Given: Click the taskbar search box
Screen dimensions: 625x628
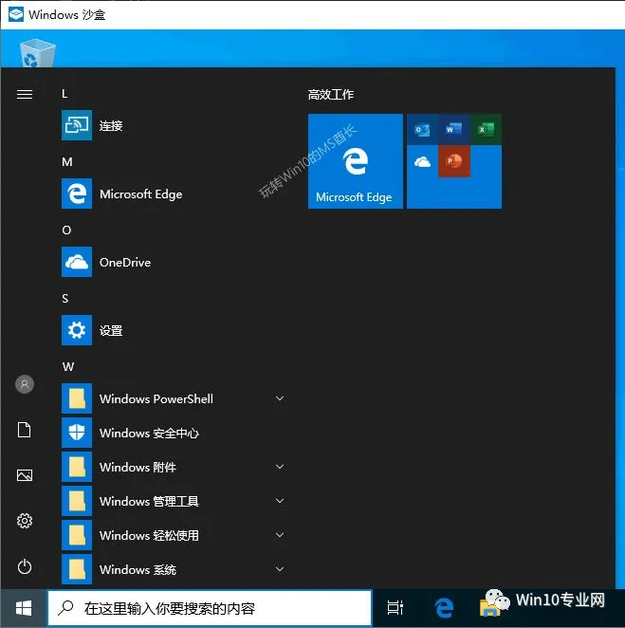Looking at the screenshot, I should (x=210, y=608).
